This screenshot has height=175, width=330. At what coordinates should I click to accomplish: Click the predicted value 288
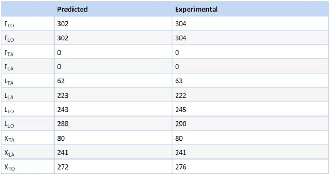(63, 124)
